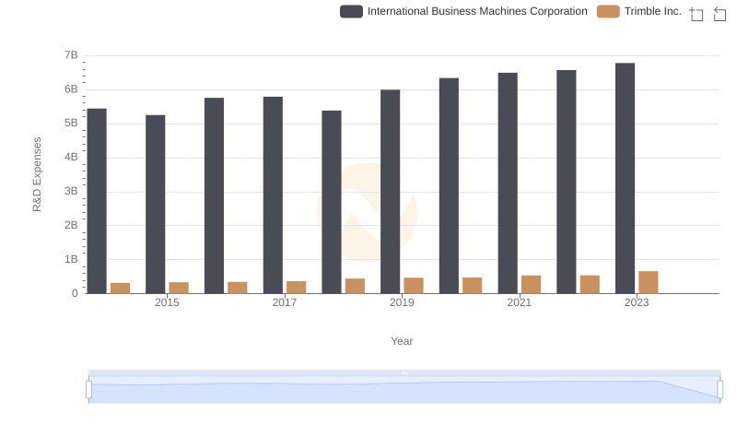Viewport: 737px width, 425px height.
Task: Click the IBM bar for 2019
Action: coord(390,192)
